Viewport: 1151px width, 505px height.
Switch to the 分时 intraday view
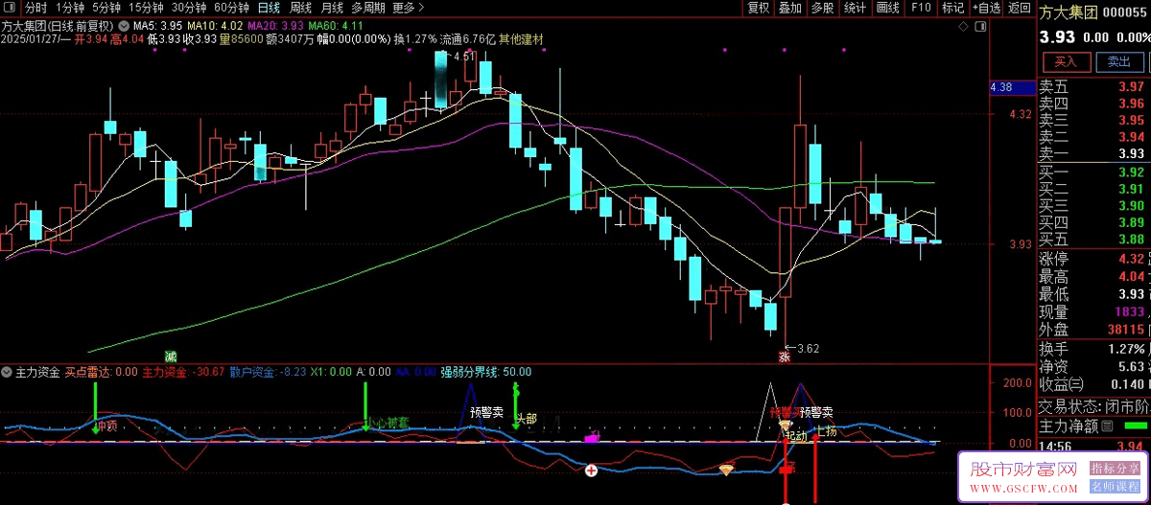click(35, 7)
